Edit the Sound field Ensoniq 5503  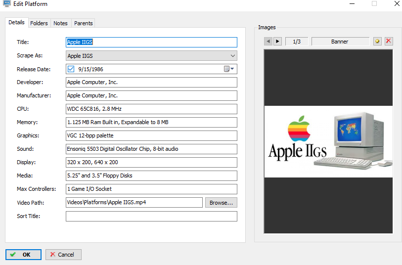(151, 149)
